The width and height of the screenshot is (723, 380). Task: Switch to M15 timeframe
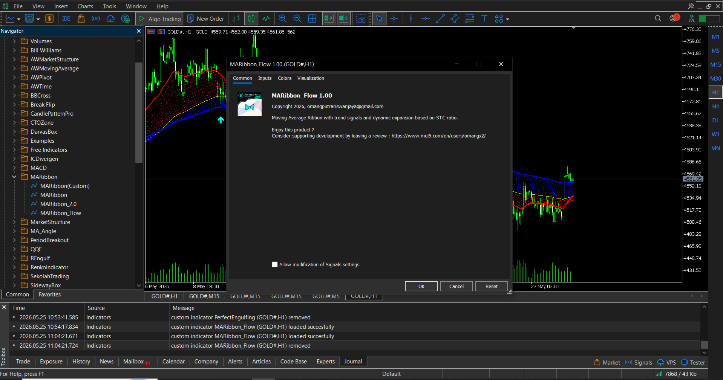715,65
